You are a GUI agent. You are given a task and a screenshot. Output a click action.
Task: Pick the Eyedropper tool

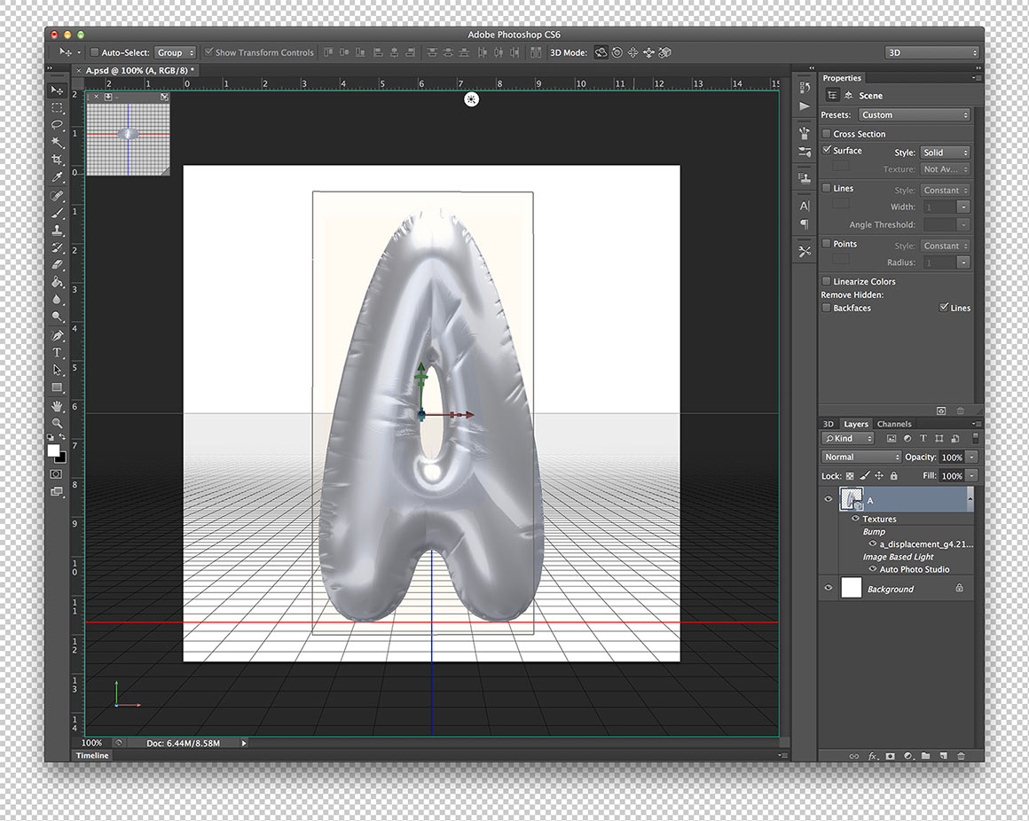[57, 177]
